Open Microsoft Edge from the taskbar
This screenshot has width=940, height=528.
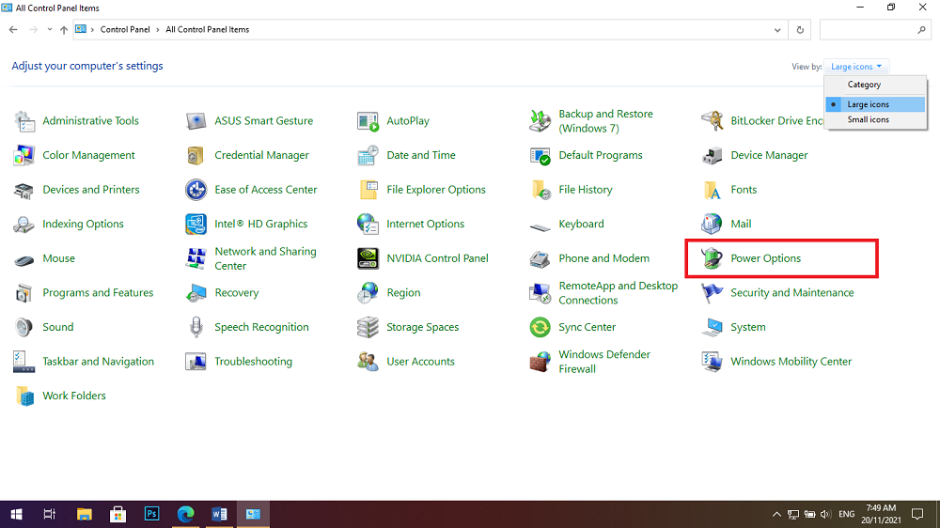pyautogui.click(x=186, y=514)
